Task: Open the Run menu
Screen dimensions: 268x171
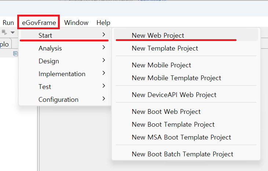Action: (8, 23)
